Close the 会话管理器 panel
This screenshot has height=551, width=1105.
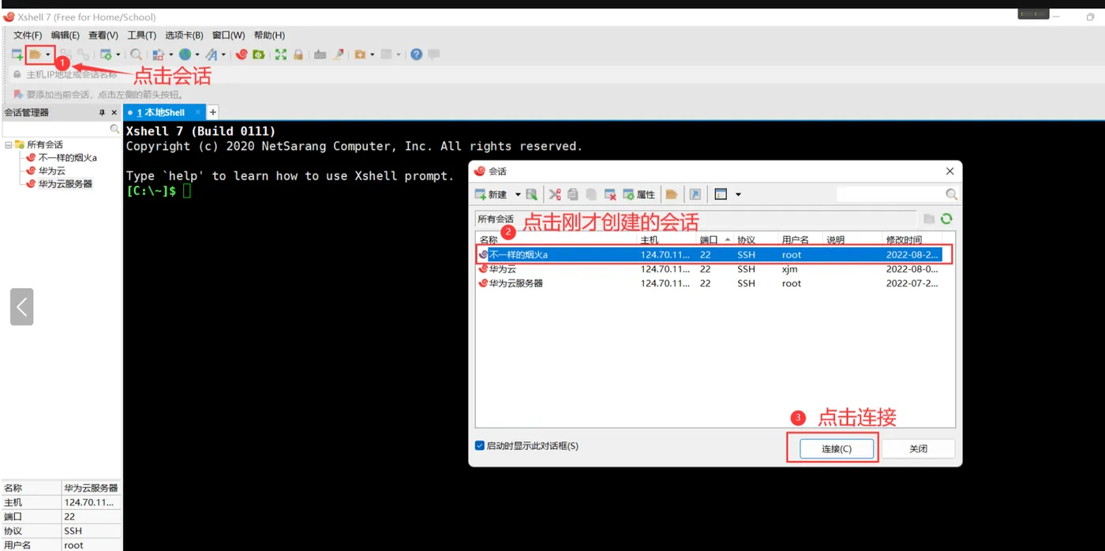coord(114,113)
